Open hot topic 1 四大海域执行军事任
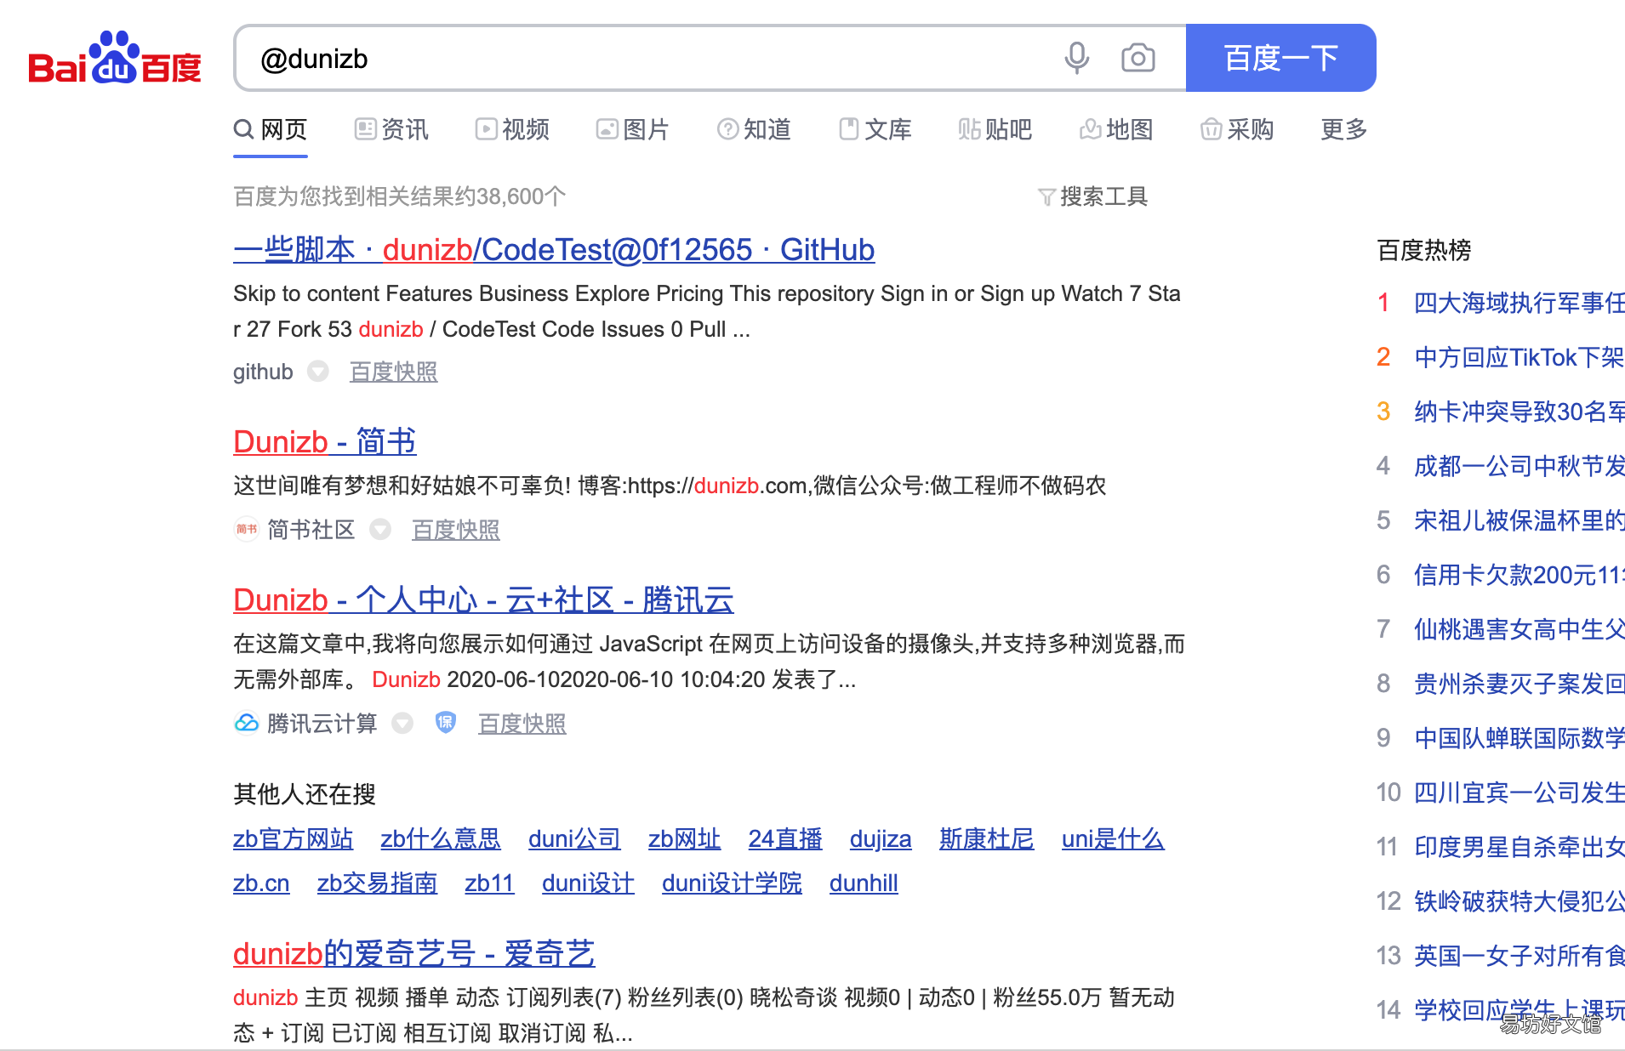Viewport: 1625px width, 1051px height. click(1520, 303)
